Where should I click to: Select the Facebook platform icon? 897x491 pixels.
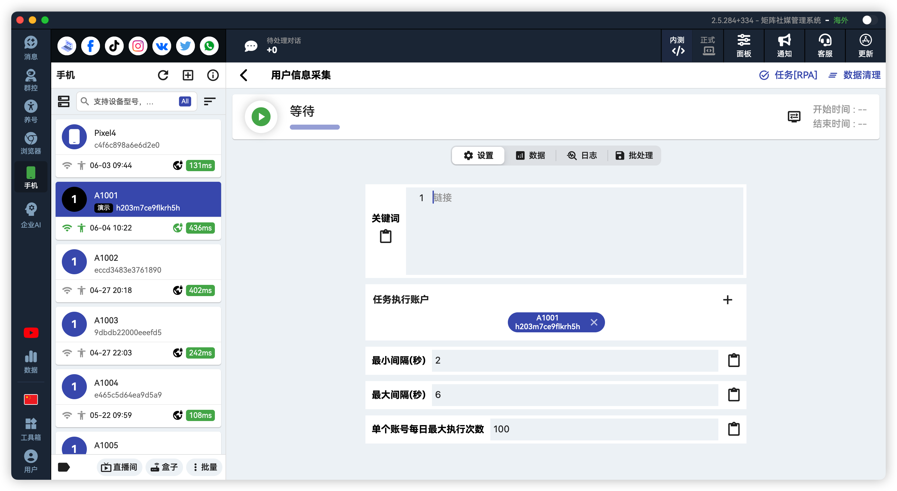[91, 46]
